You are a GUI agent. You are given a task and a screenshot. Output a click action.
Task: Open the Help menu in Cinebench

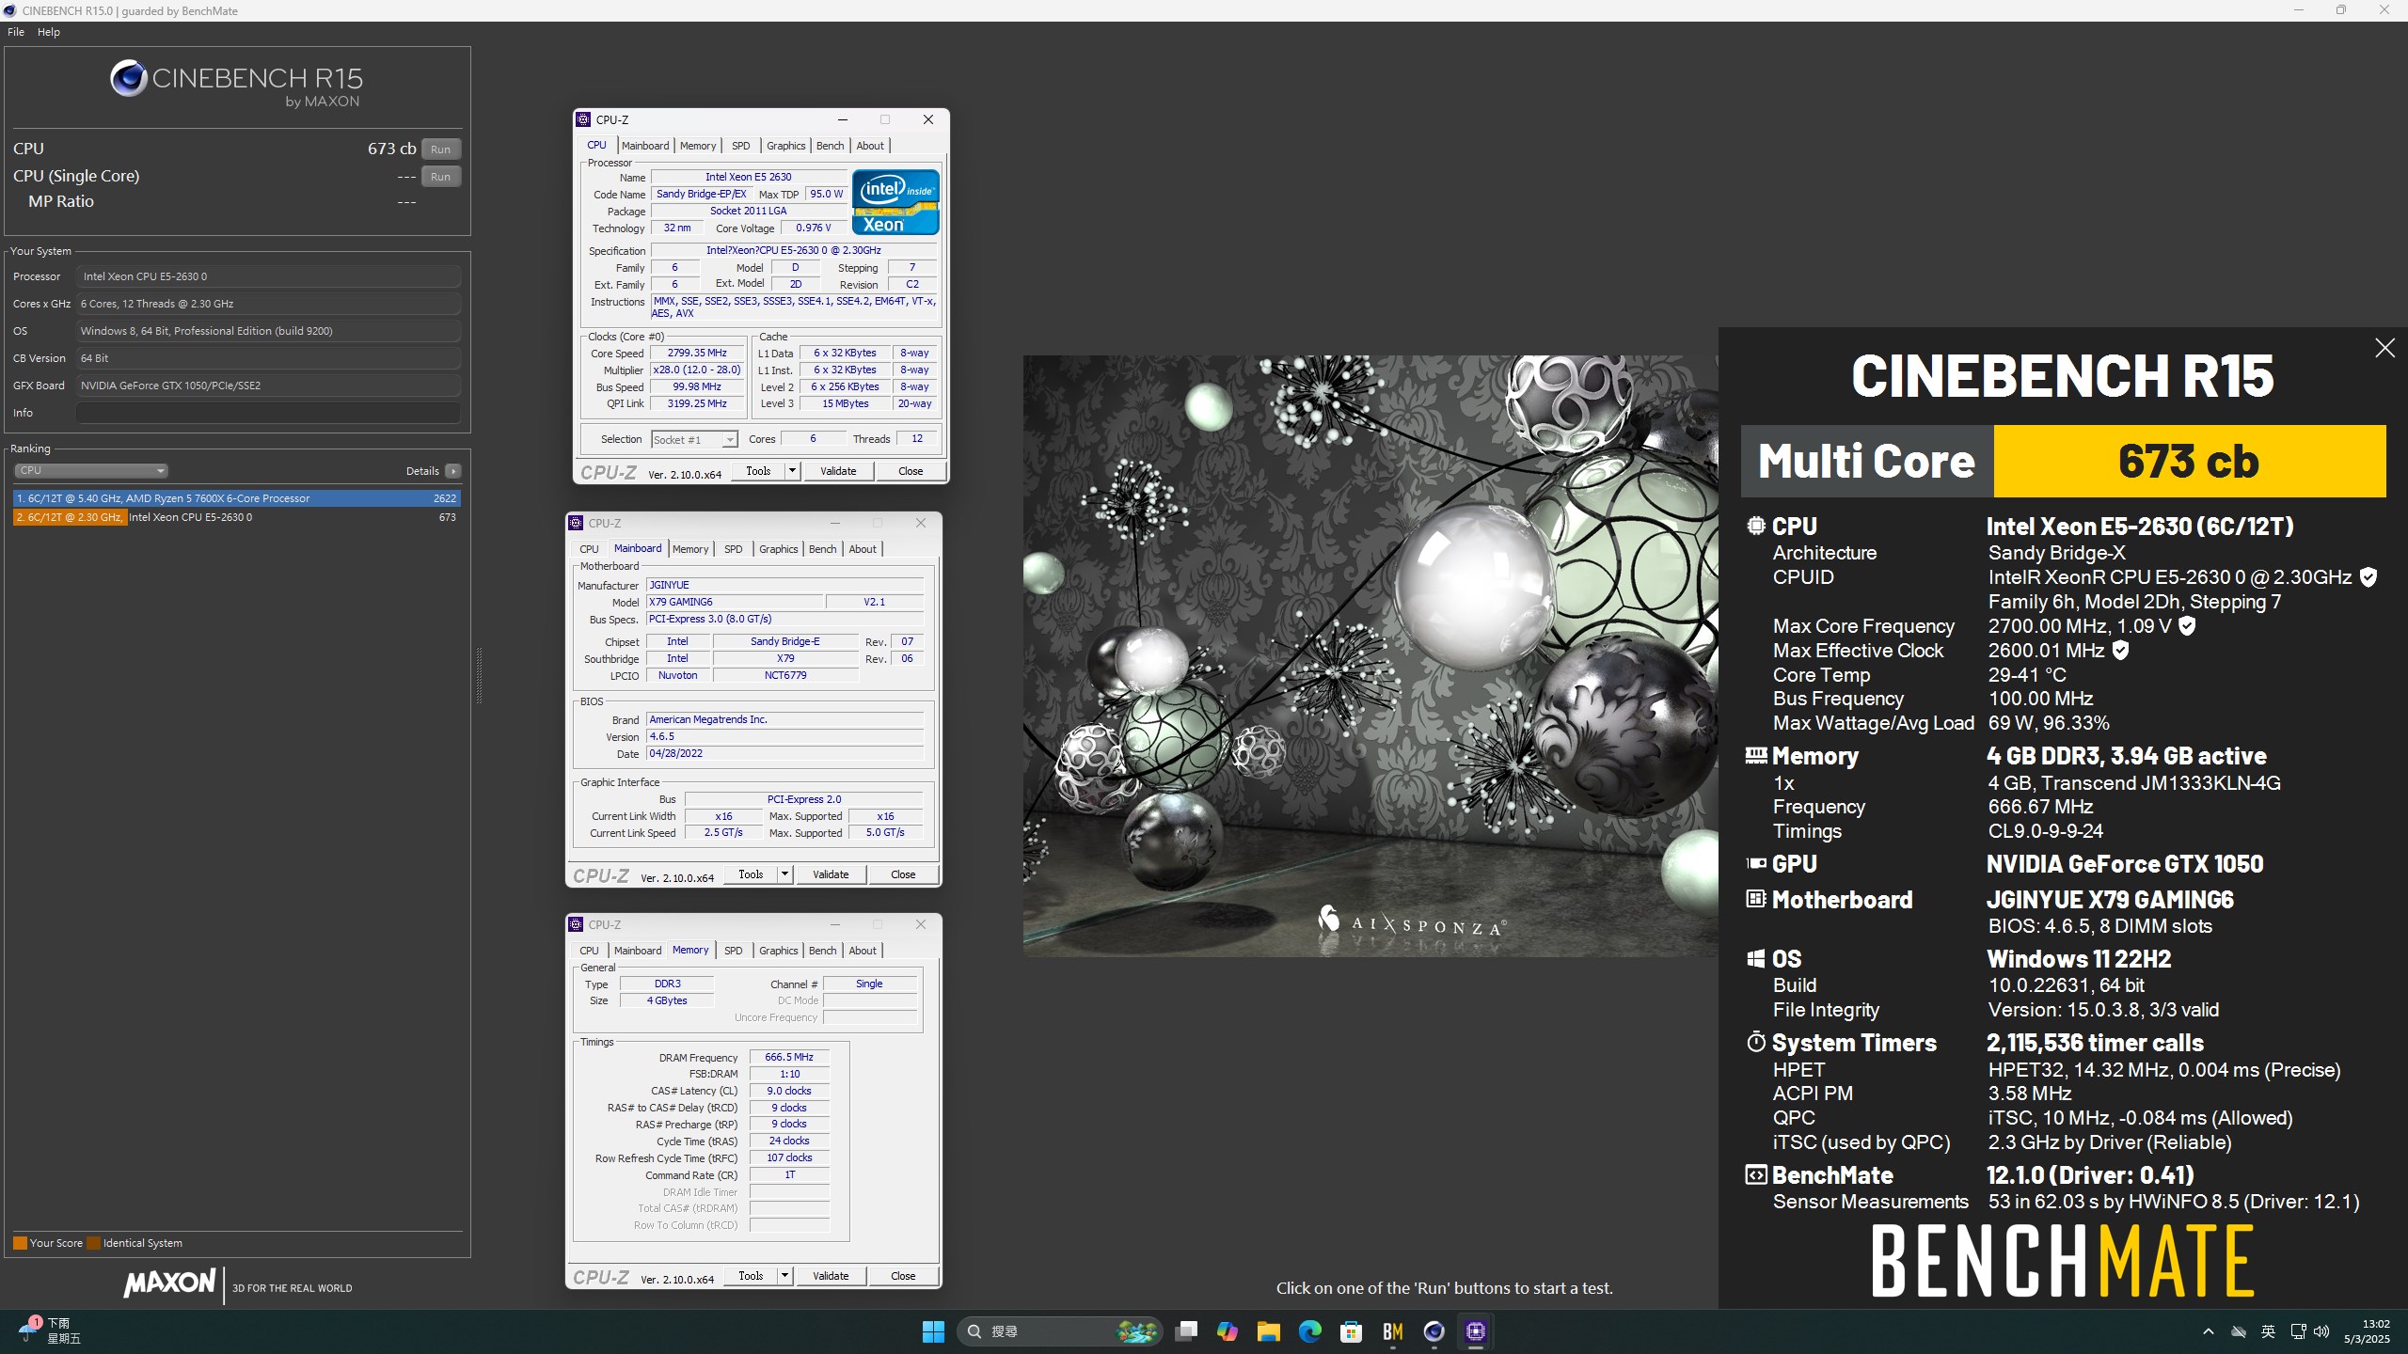click(49, 32)
